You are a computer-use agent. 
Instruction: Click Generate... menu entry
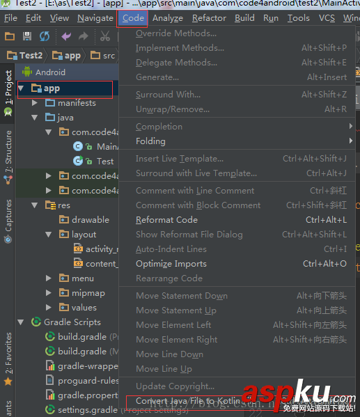click(x=237, y=77)
